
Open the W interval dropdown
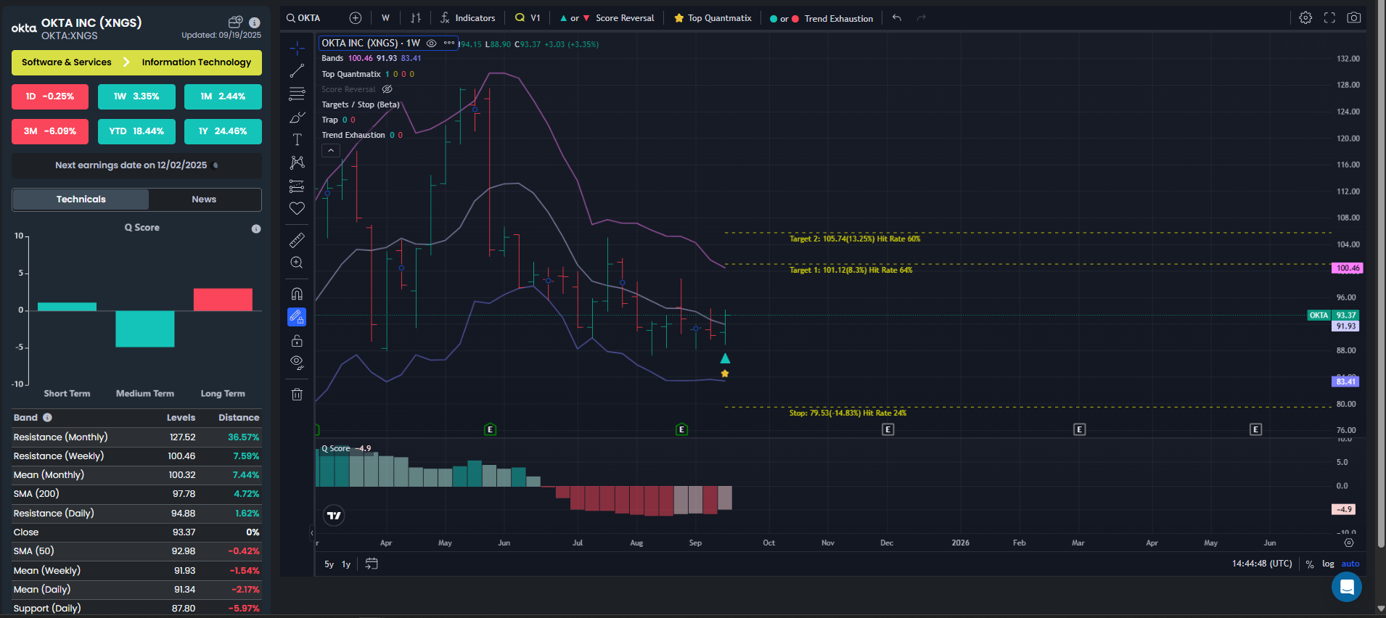(x=385, y=18)
